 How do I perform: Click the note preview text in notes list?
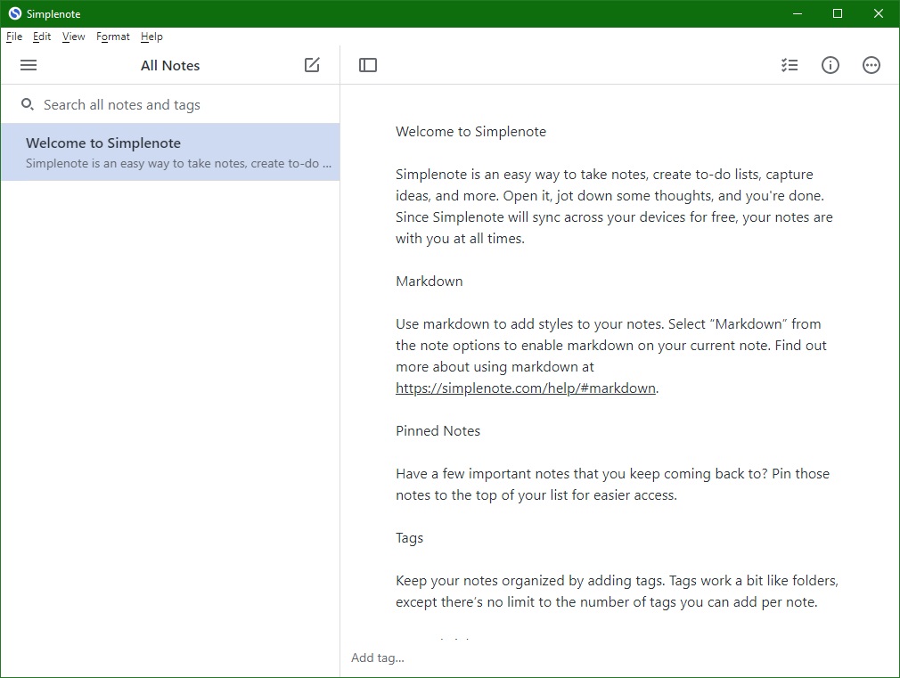click(x=178, y=164)
